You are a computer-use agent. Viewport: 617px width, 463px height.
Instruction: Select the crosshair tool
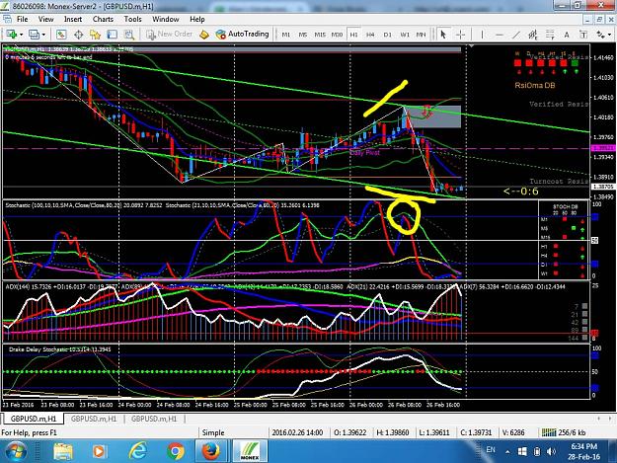coord(460,35)
